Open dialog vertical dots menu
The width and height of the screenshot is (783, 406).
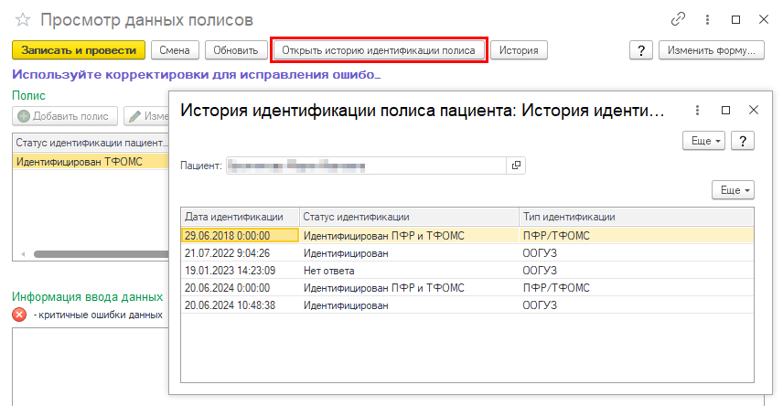[696, 110]
